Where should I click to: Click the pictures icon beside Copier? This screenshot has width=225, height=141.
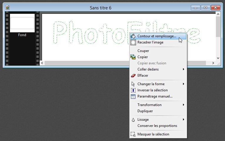(133, 57)
